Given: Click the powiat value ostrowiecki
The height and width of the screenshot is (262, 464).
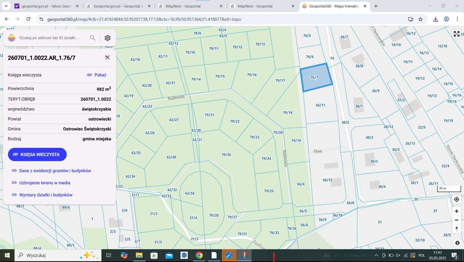Looking at the screenshot, I should click(100, 119).
